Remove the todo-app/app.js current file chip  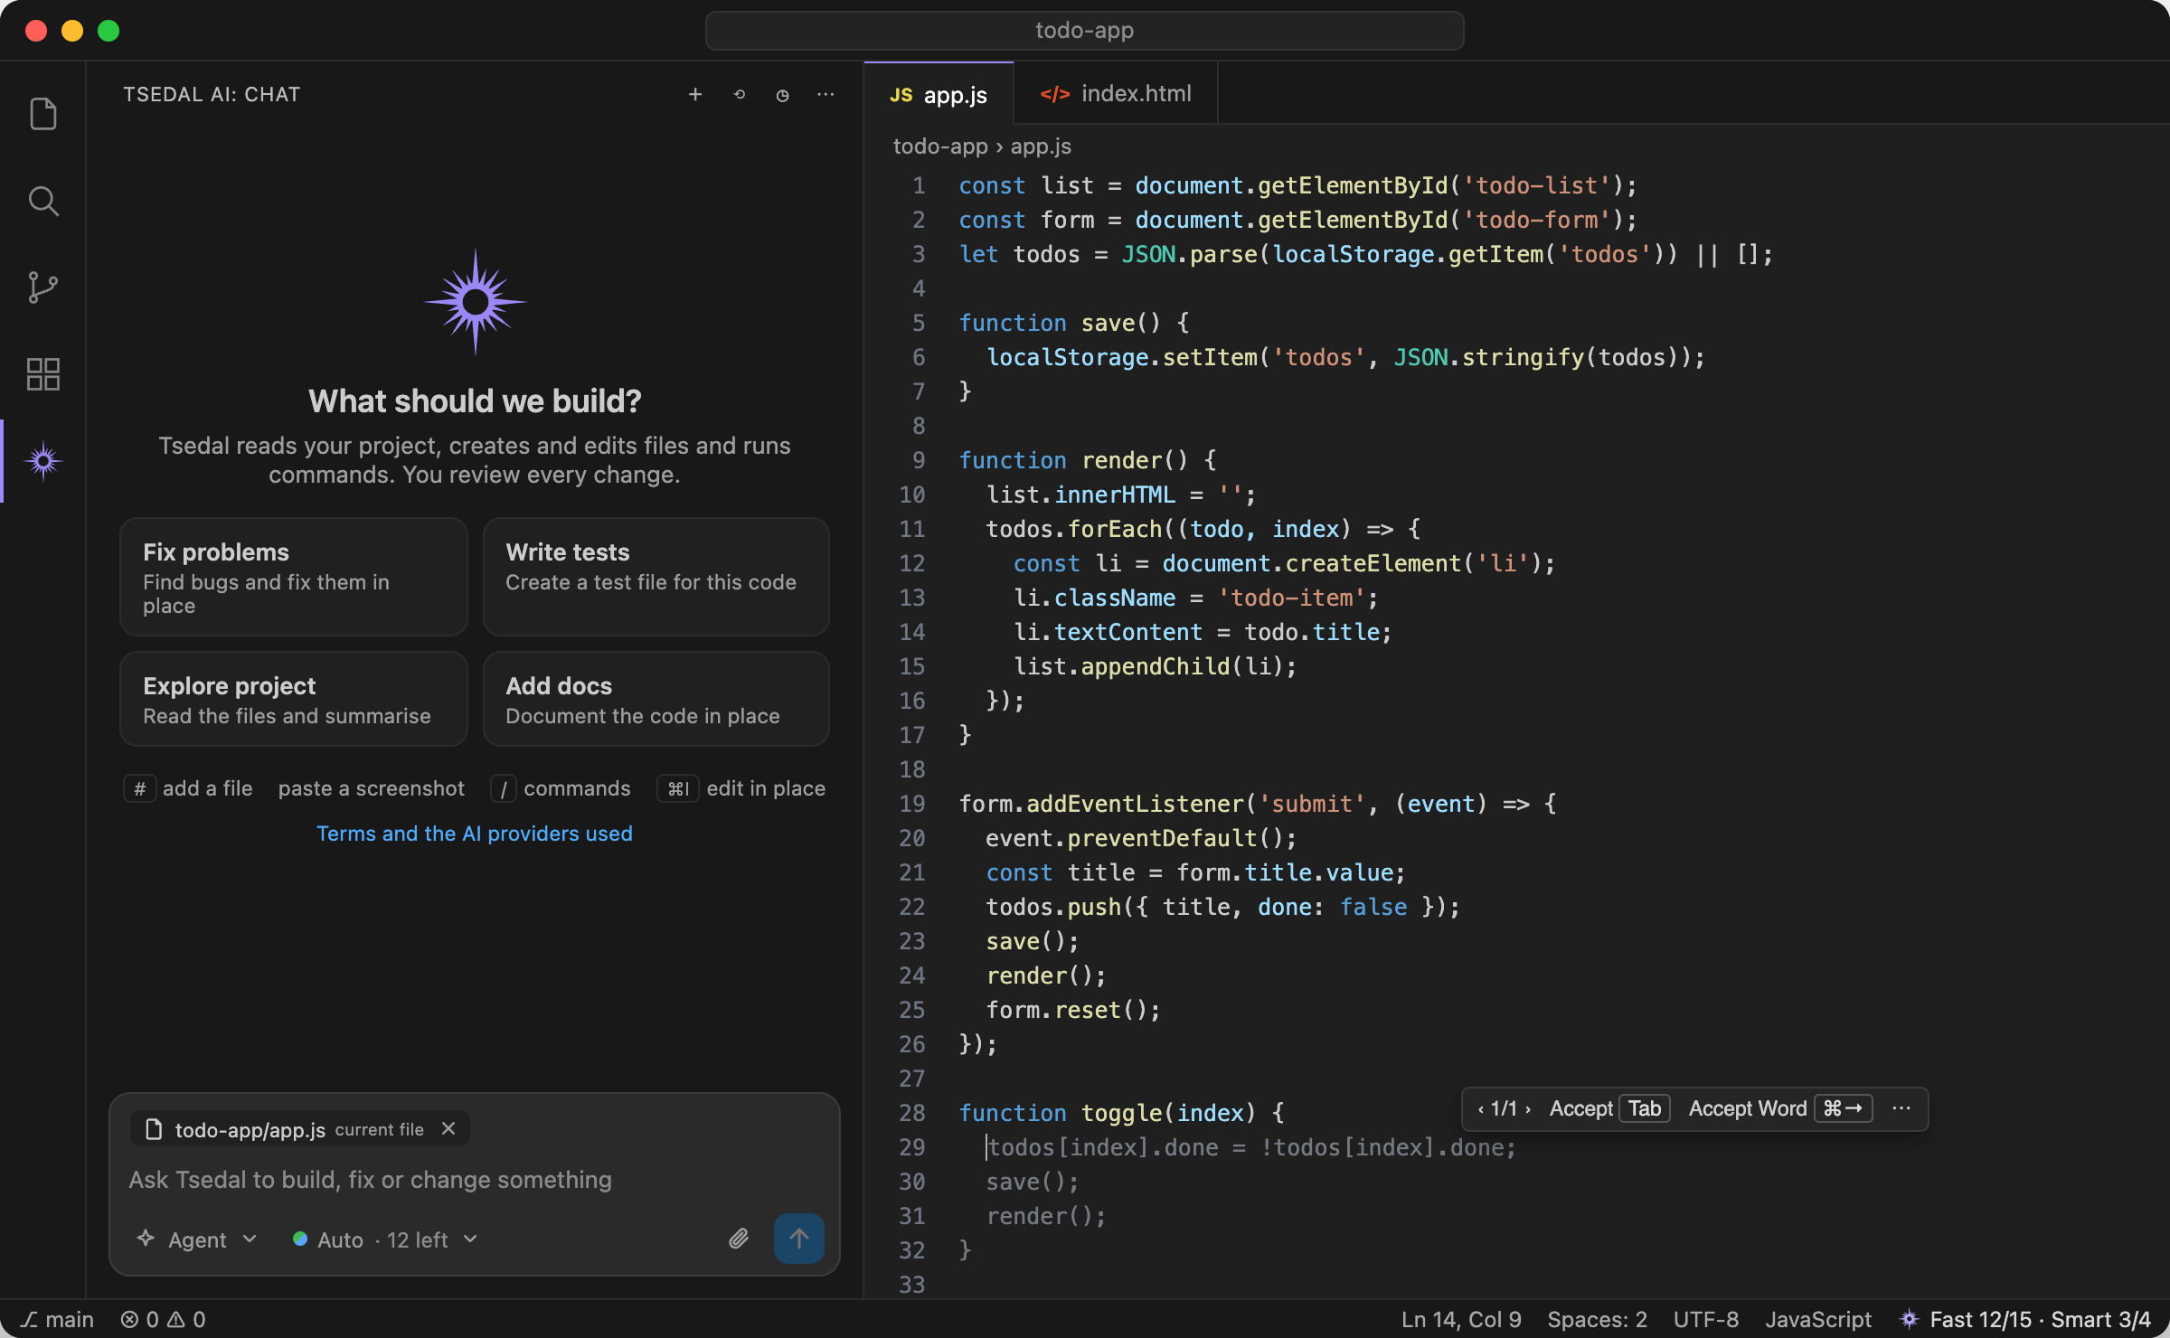[x=448, y=1128]
